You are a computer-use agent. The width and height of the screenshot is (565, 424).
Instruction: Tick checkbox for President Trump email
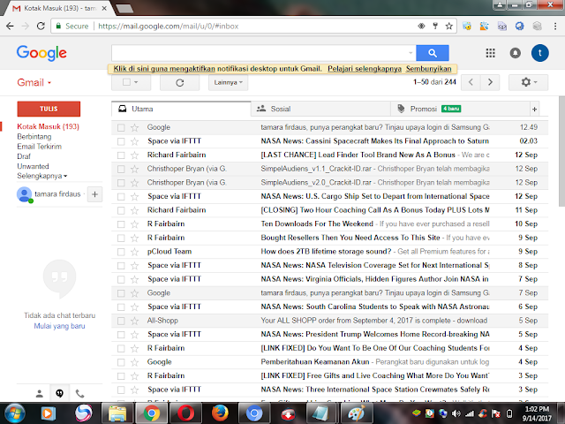pos(121,335)
